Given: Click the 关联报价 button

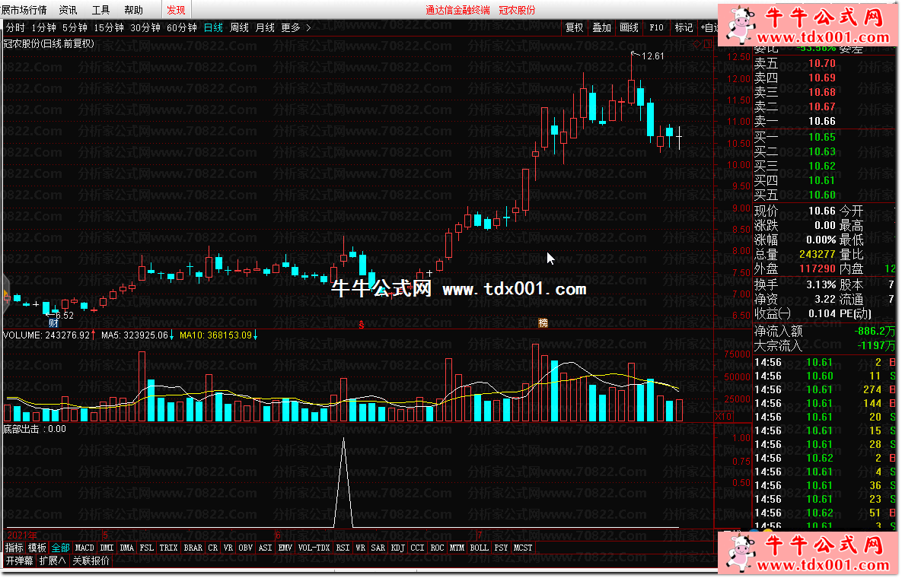Looking at the screenshot, I should (91, 561).
